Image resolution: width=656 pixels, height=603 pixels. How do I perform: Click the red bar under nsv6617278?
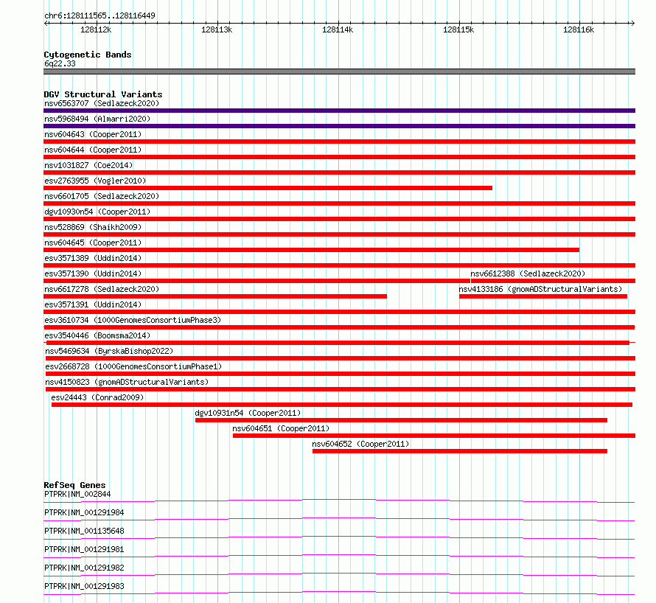click(x=215, y=296)
